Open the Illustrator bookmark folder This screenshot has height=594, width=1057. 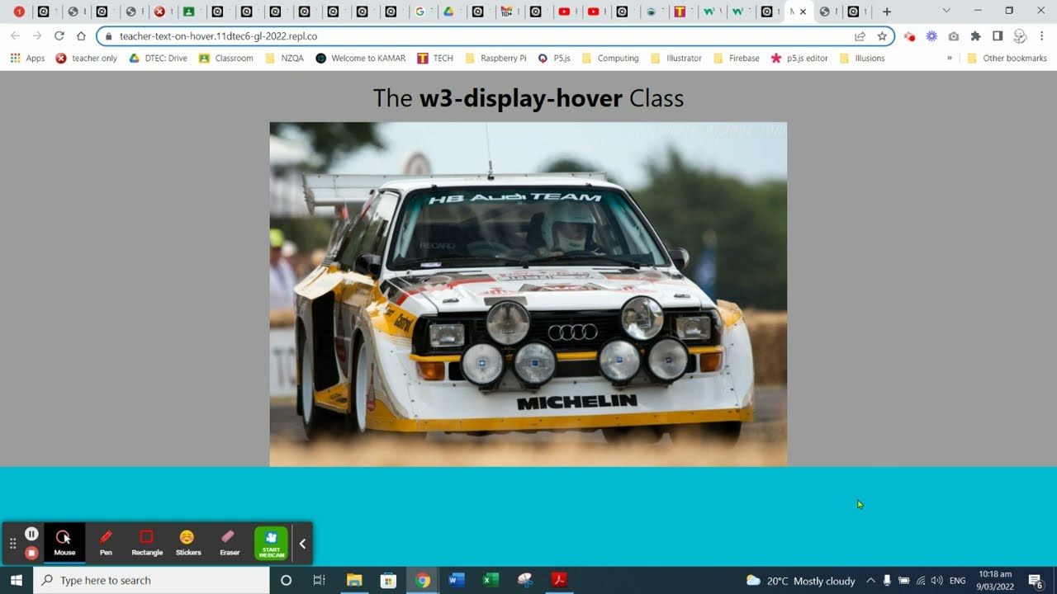(676, 59)
